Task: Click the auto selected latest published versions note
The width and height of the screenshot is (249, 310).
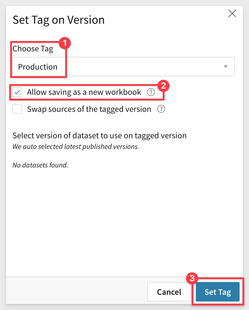Action: click(76, 146)
